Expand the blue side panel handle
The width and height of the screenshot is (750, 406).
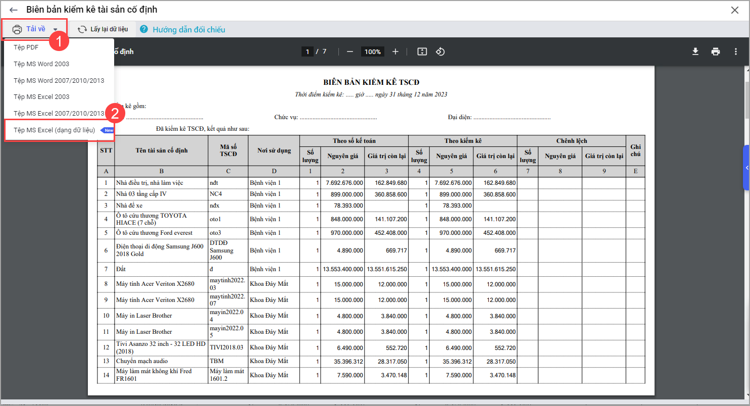[746, 168]
